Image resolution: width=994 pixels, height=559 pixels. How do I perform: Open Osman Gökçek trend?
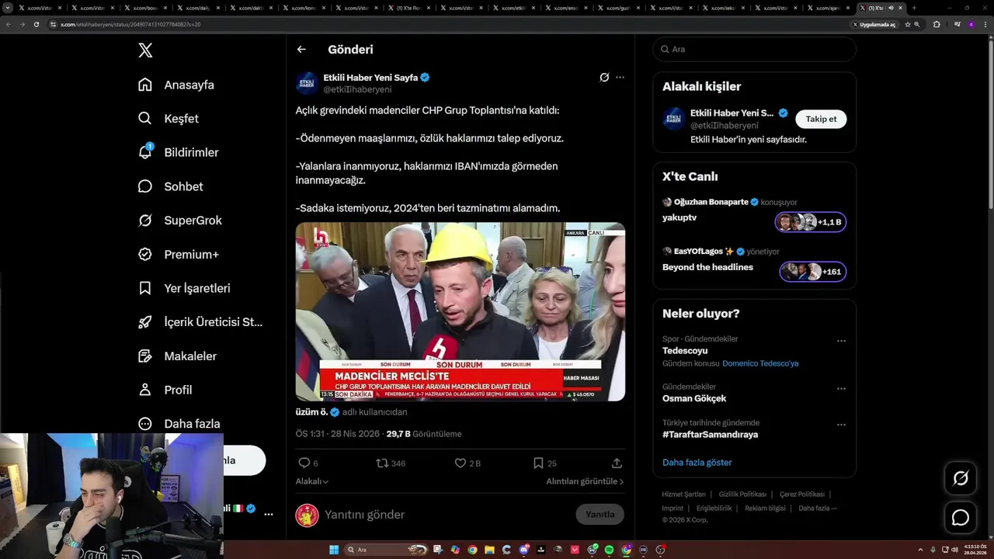(x=694, y=398)
